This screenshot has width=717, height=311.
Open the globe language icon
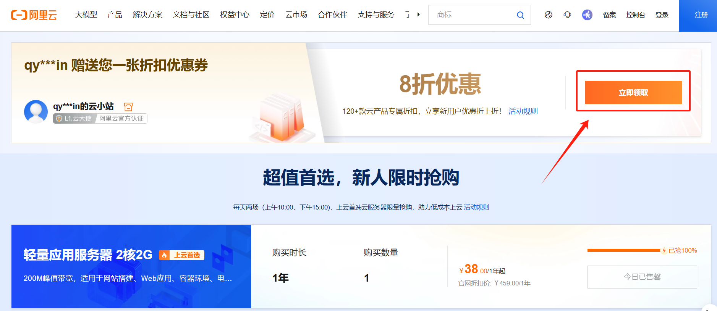click(x=549, y=15)
